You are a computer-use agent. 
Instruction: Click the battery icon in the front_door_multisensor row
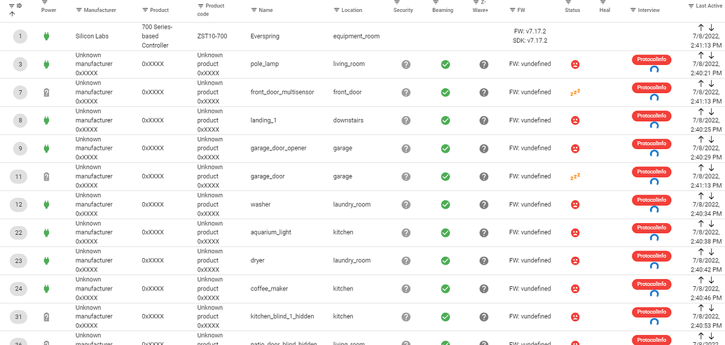(47, 92)
